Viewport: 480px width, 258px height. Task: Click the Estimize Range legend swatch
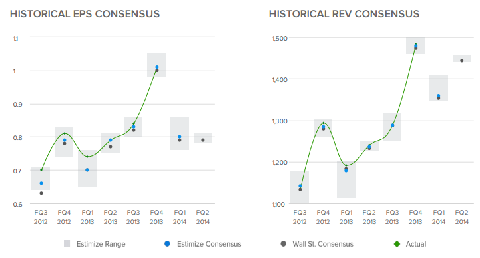coord(67,244)
